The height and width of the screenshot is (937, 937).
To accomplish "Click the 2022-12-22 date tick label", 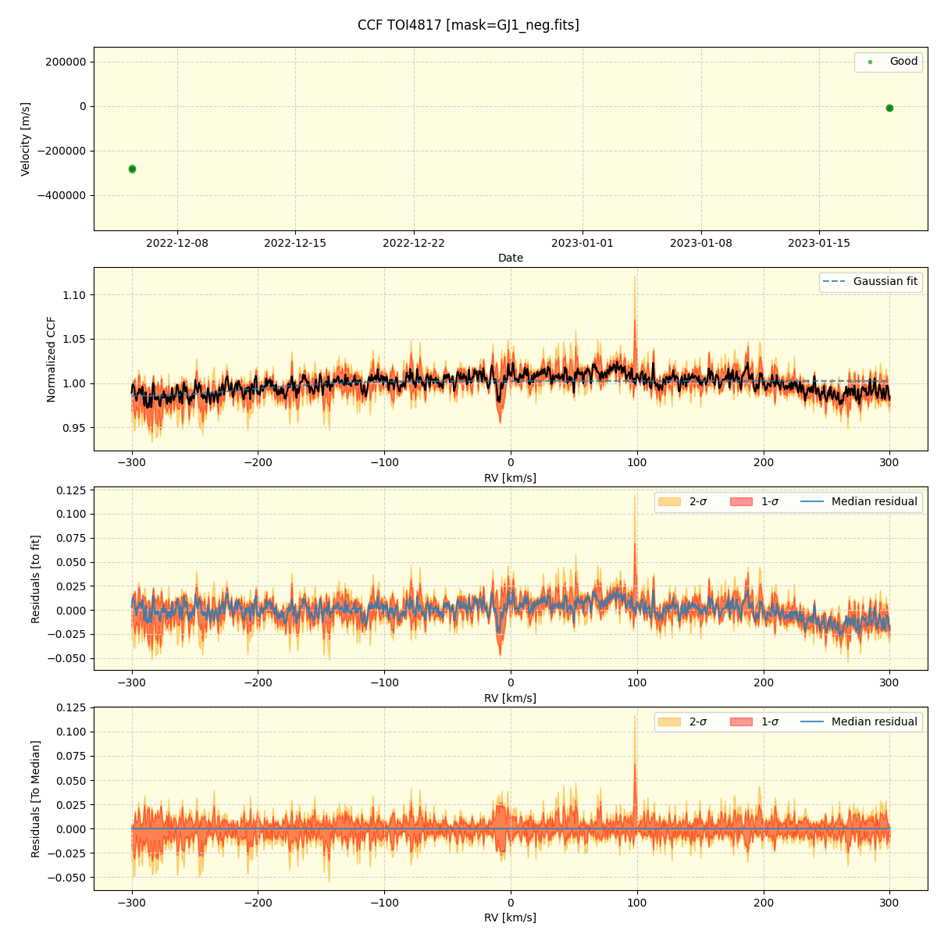I will (414, 243).
